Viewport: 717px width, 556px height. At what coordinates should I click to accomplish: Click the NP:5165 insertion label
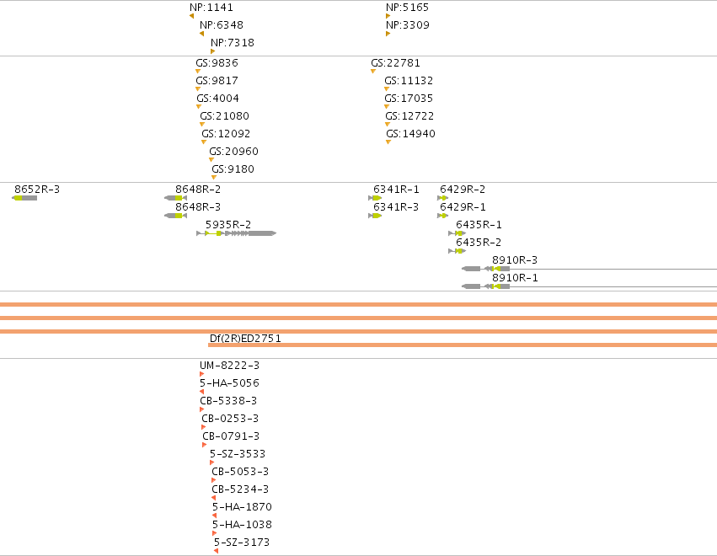click(x=408, y=8)
